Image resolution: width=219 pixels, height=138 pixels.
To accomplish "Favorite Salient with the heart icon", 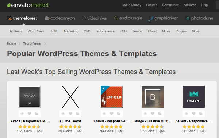I will click(193, 114).
